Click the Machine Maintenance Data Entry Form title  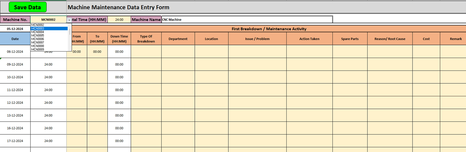(x=118, y=7)
